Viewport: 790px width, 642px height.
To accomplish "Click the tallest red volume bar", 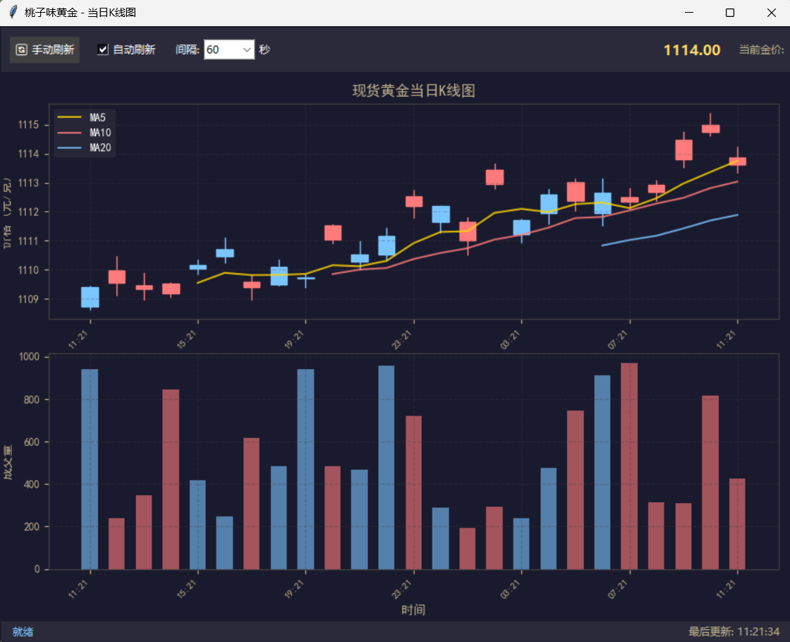I will [628, 466].
